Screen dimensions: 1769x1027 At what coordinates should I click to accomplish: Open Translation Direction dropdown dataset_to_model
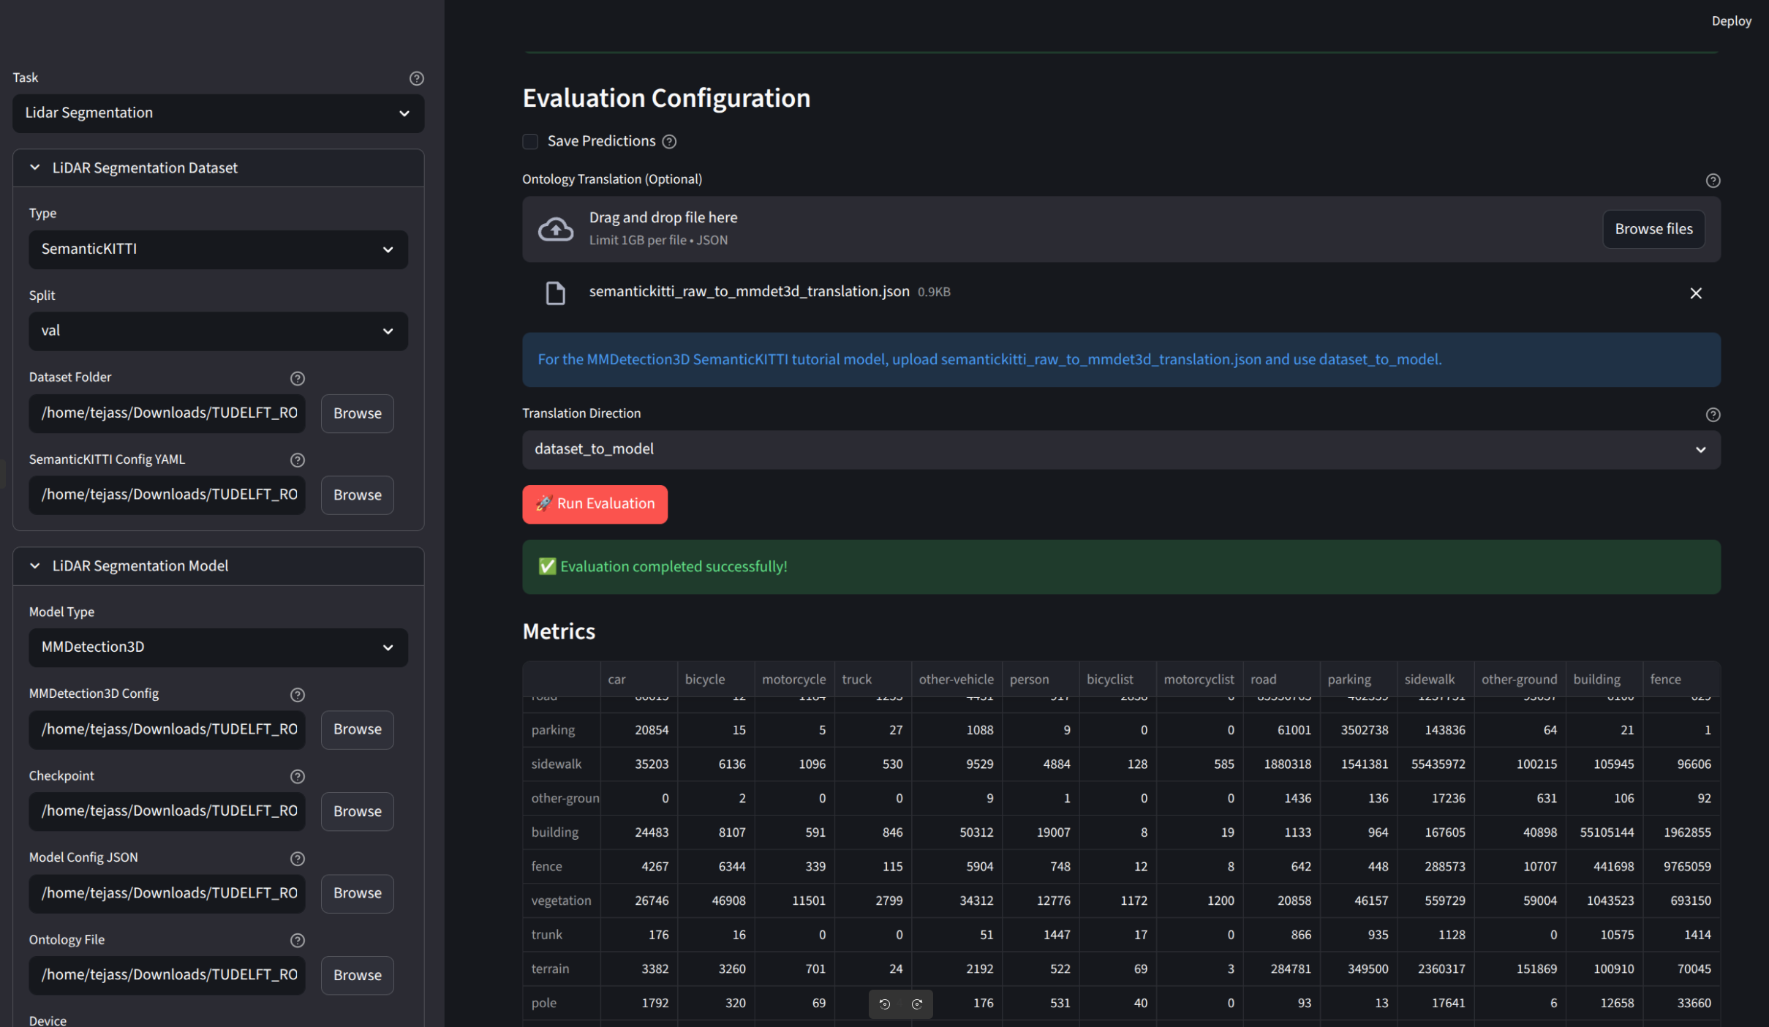pos(1121,449)
